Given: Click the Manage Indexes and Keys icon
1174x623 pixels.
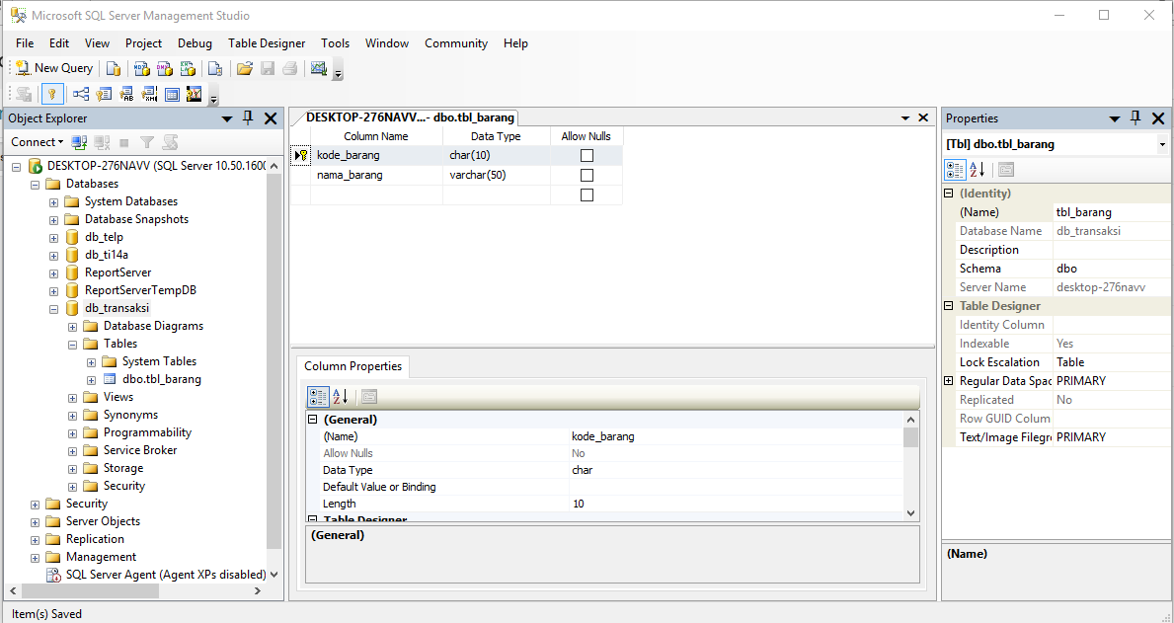Looking at the screenshot, I should [102, 94].
